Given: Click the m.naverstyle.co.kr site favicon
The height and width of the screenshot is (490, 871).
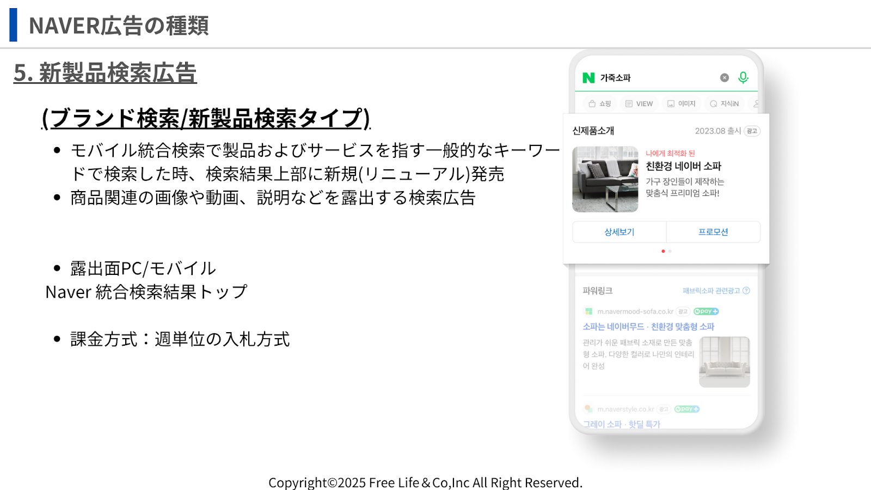Looking at the screenshot, I should (588, 409).
